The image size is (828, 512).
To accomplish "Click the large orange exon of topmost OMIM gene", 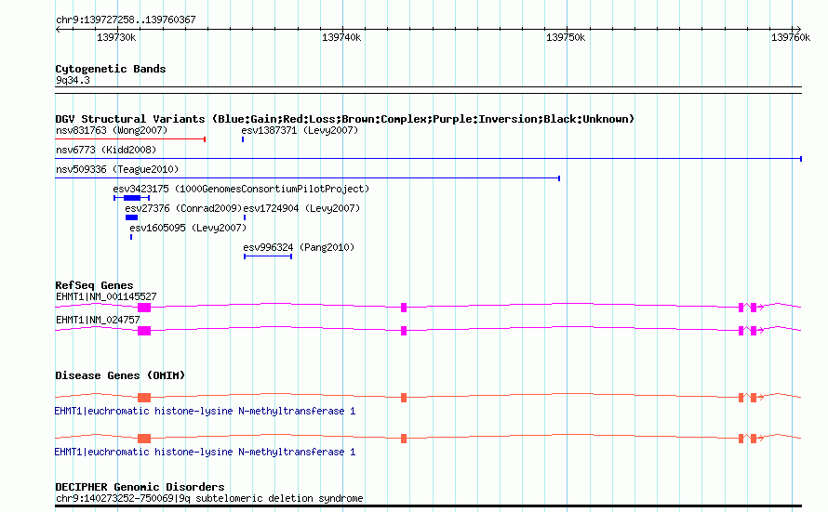I will [144, 398].
